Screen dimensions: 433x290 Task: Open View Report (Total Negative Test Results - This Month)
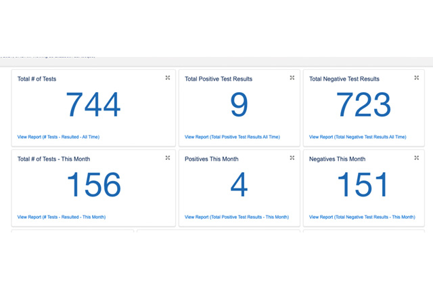click(x=362, y=217)
